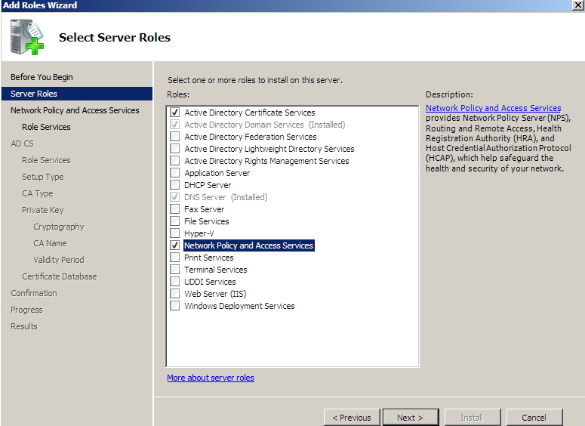Click the Next button
Viewport: 585px width, 426px height.
click(x=411, y=418)
